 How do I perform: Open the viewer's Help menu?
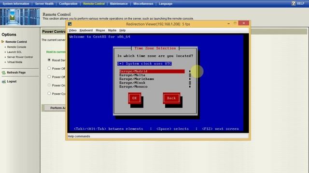122,30
